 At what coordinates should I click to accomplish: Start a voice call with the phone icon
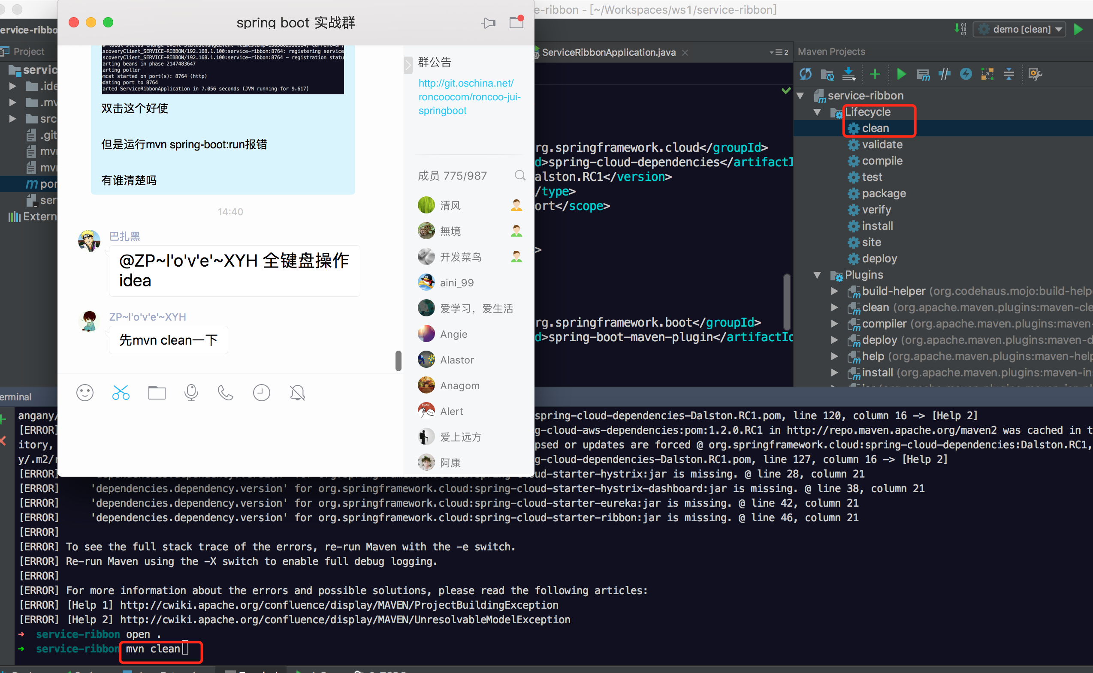(225, 393)
